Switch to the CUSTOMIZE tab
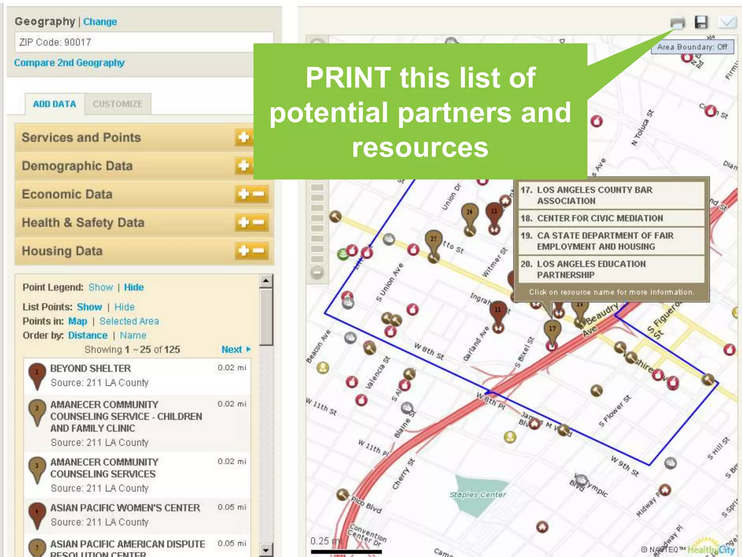Viewport: 742px width, 557px height. pos(118,104)
